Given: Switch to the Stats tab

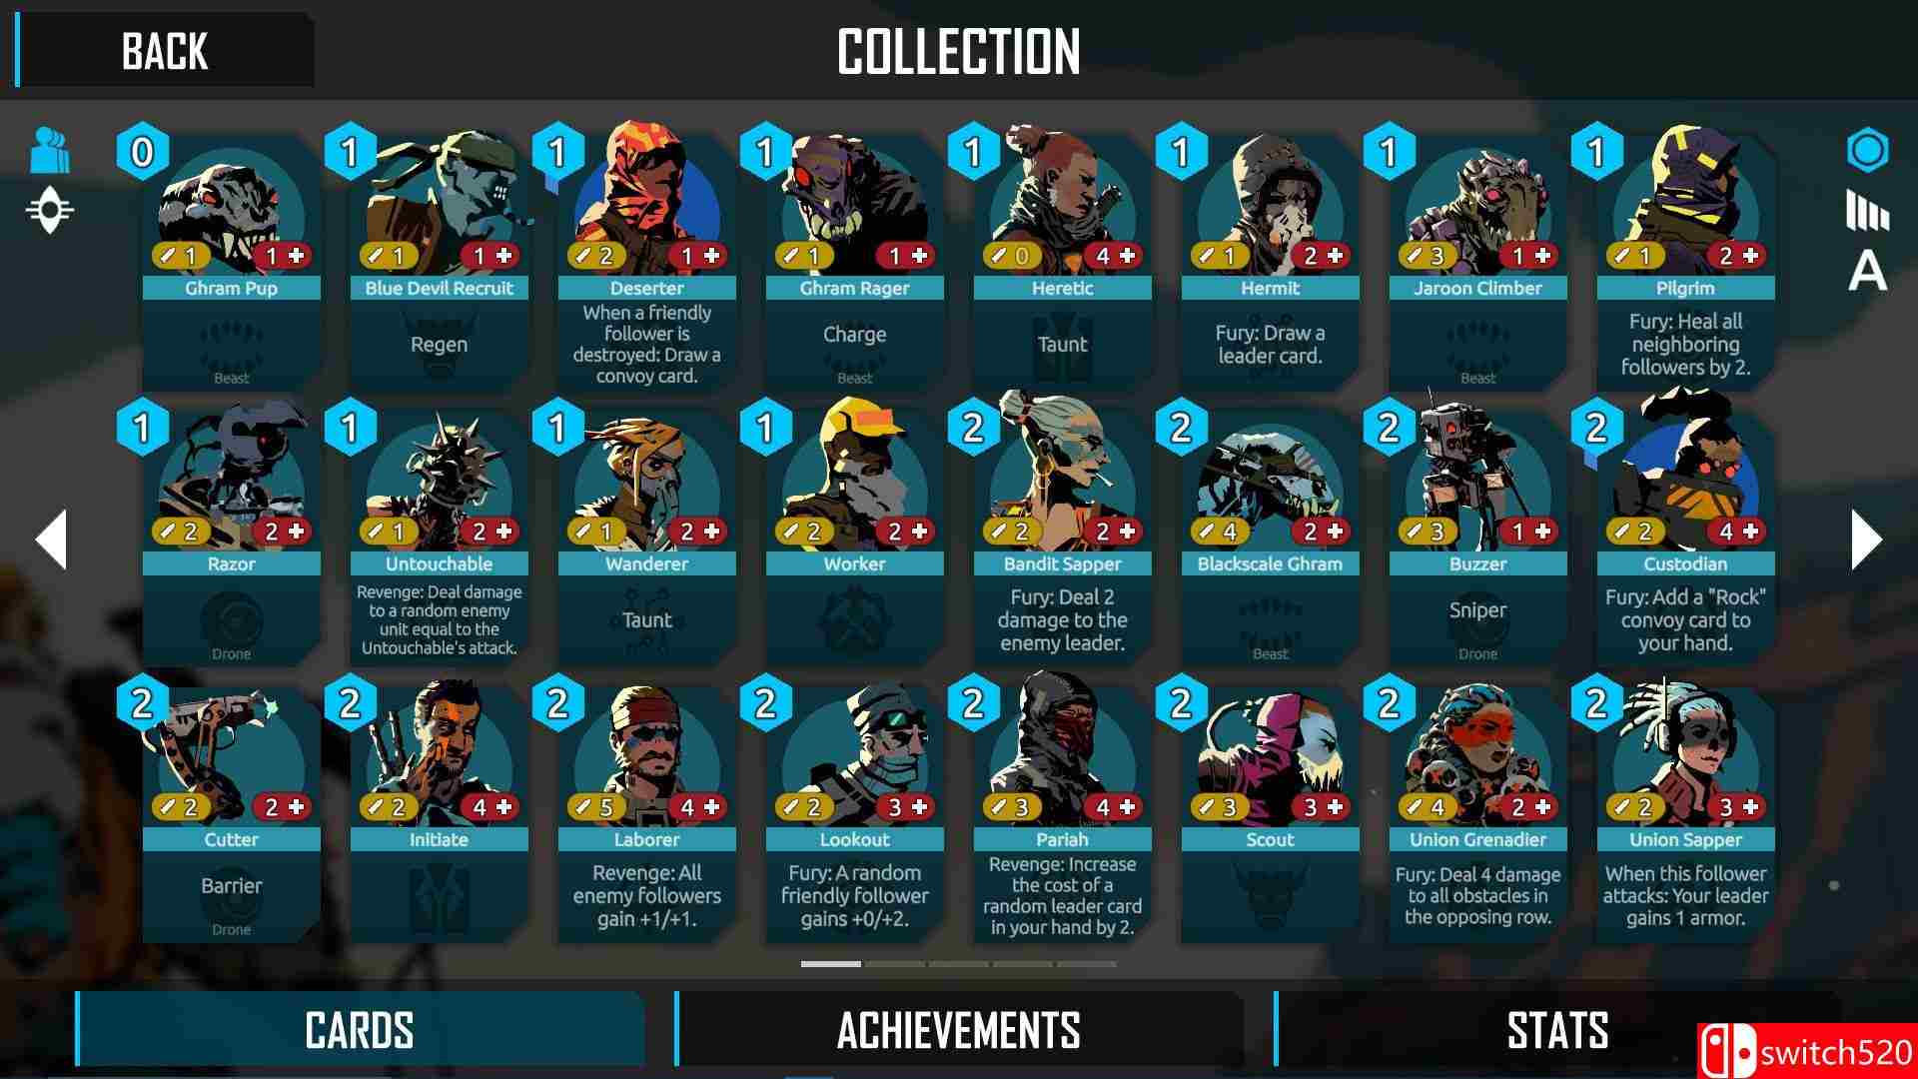Looking at the screenshot, I should pyautogui.click(x=1556, y=1029).
